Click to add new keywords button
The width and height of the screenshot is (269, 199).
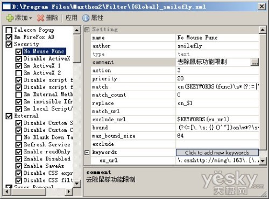pos(217,152)
